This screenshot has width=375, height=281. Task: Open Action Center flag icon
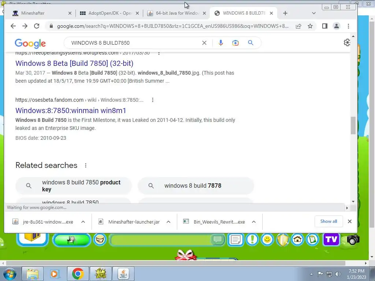[x=320, y=274]
